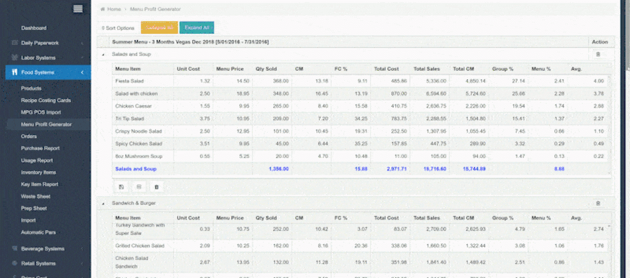The image size is (630, 278).
Task: Click the Expand All button
Action: pos(196,27)
